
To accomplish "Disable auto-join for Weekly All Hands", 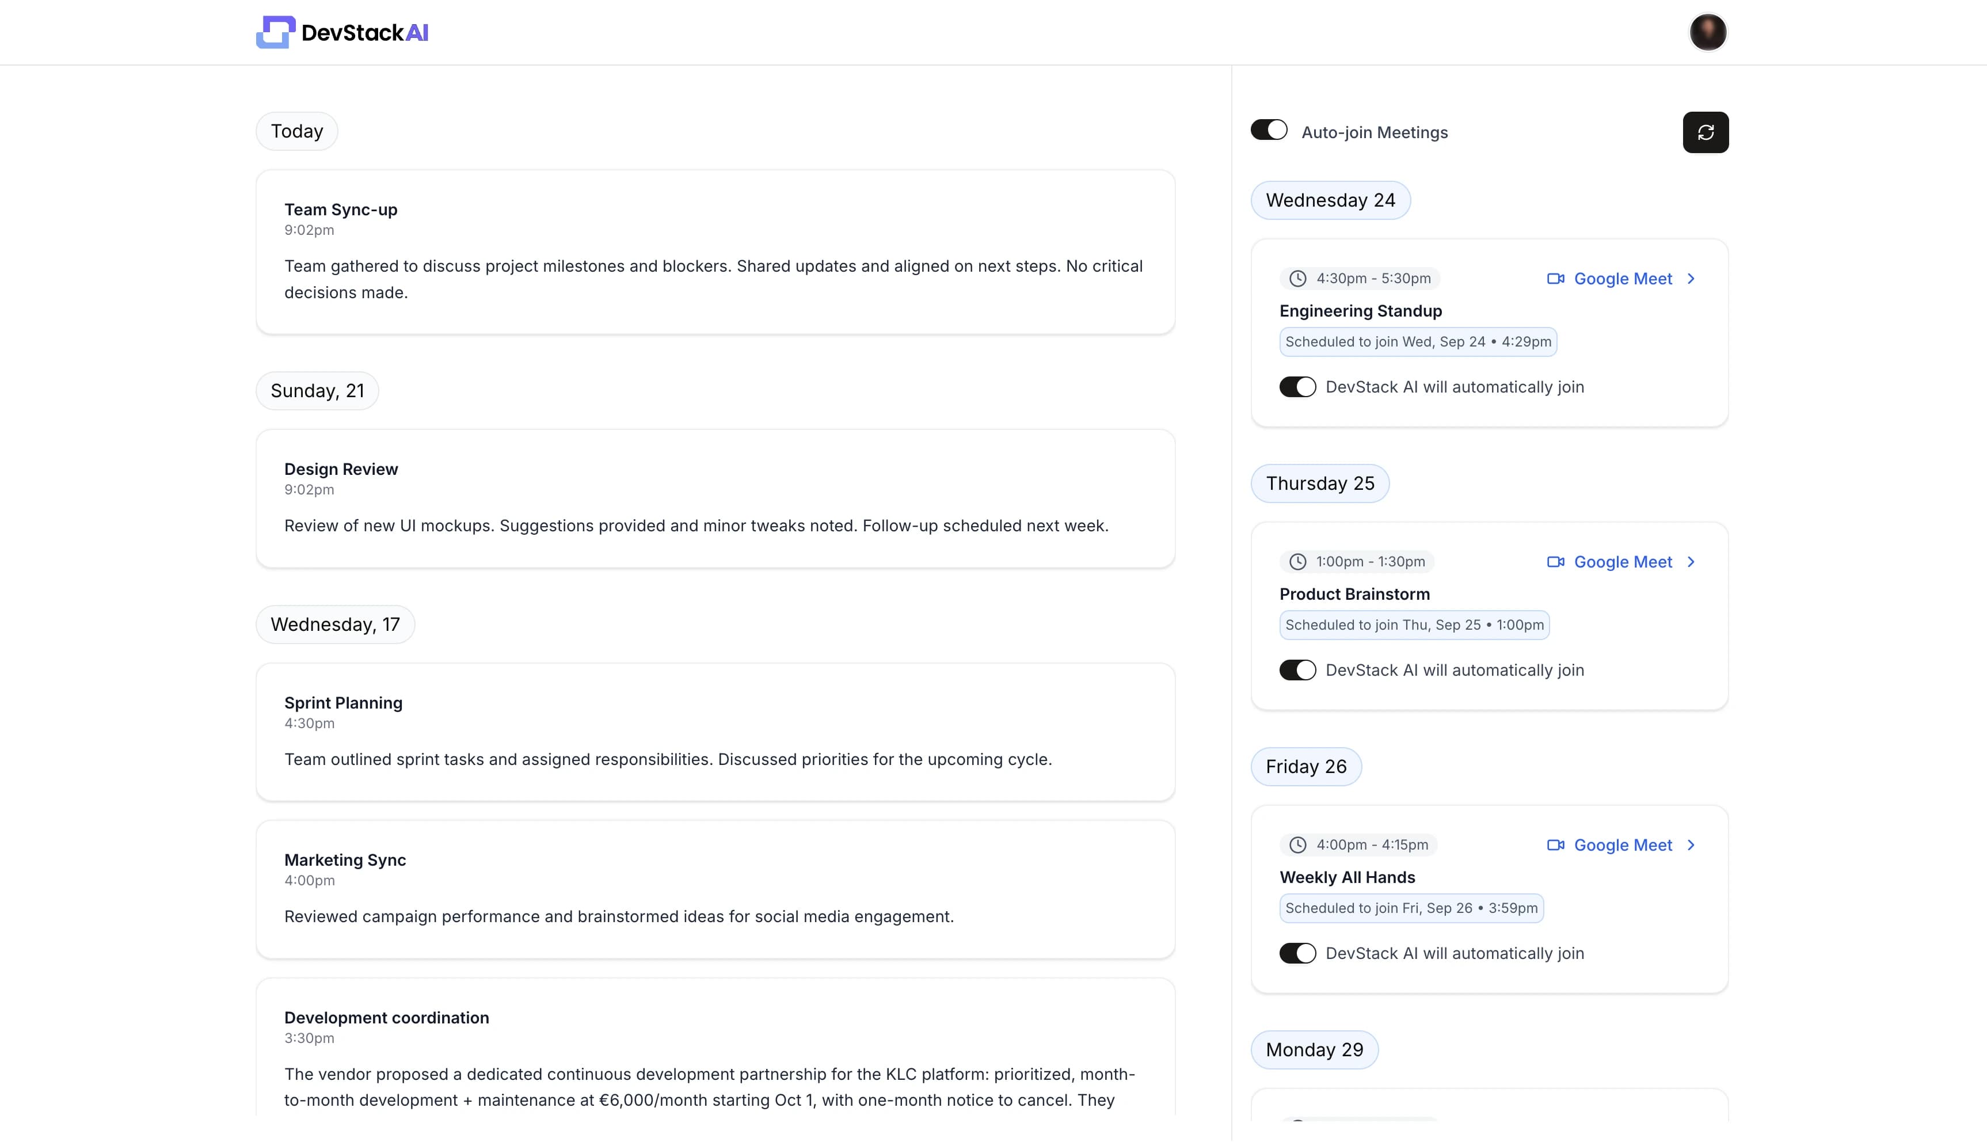I will tap(1297, 953).
